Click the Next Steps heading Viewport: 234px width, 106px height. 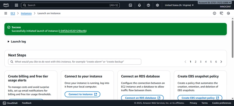point(17,55)
